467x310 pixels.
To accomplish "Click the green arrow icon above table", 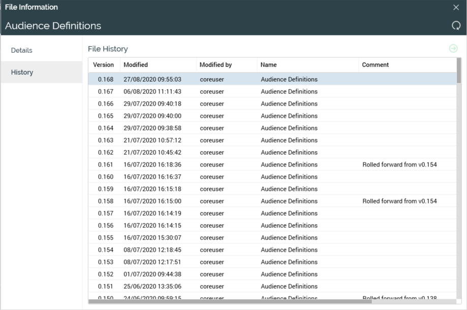I will tap(453, 48).
